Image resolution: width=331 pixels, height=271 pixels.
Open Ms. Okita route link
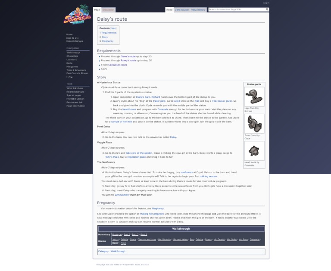[x=231, y=240]
